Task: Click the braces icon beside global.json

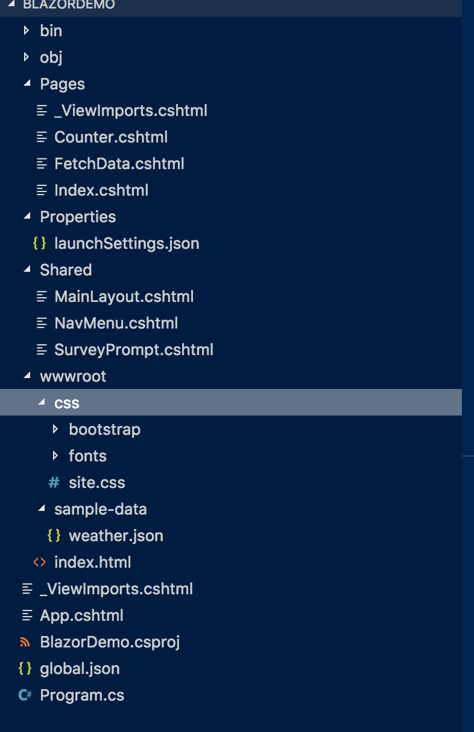Action: [25, 669]
